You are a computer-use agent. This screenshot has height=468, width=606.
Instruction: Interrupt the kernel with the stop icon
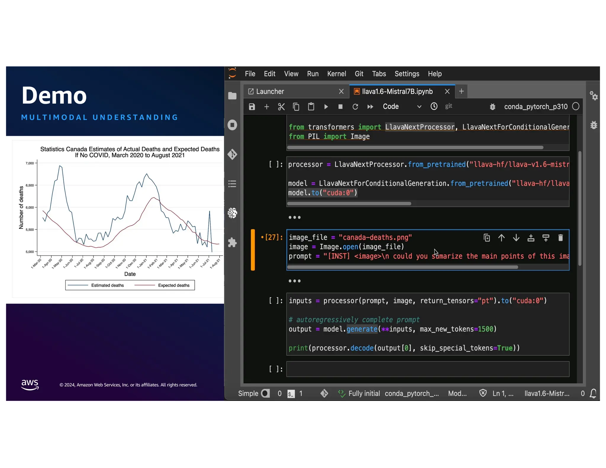tap(340, 107)
